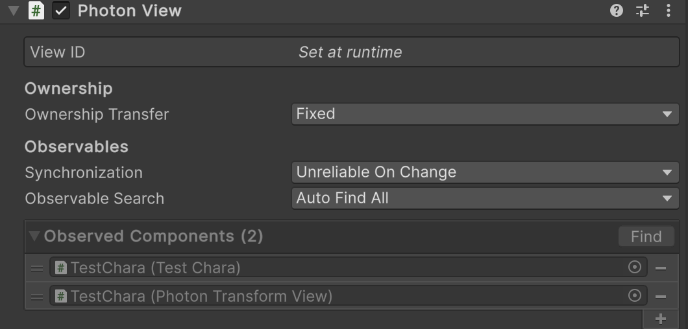This screenshot has height=329, width=688.
Task: Click the Find button
Action: (x=646, y=236)
